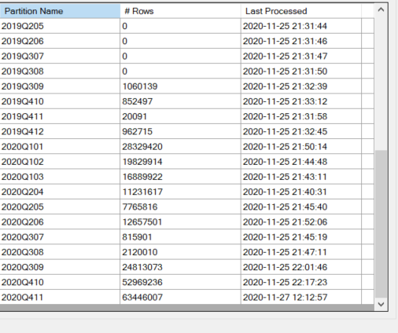Viewport: 398px width, 333px height.
Task: Click timestamp 2020-11-25 21:31:50
Action: click(285, 71)
